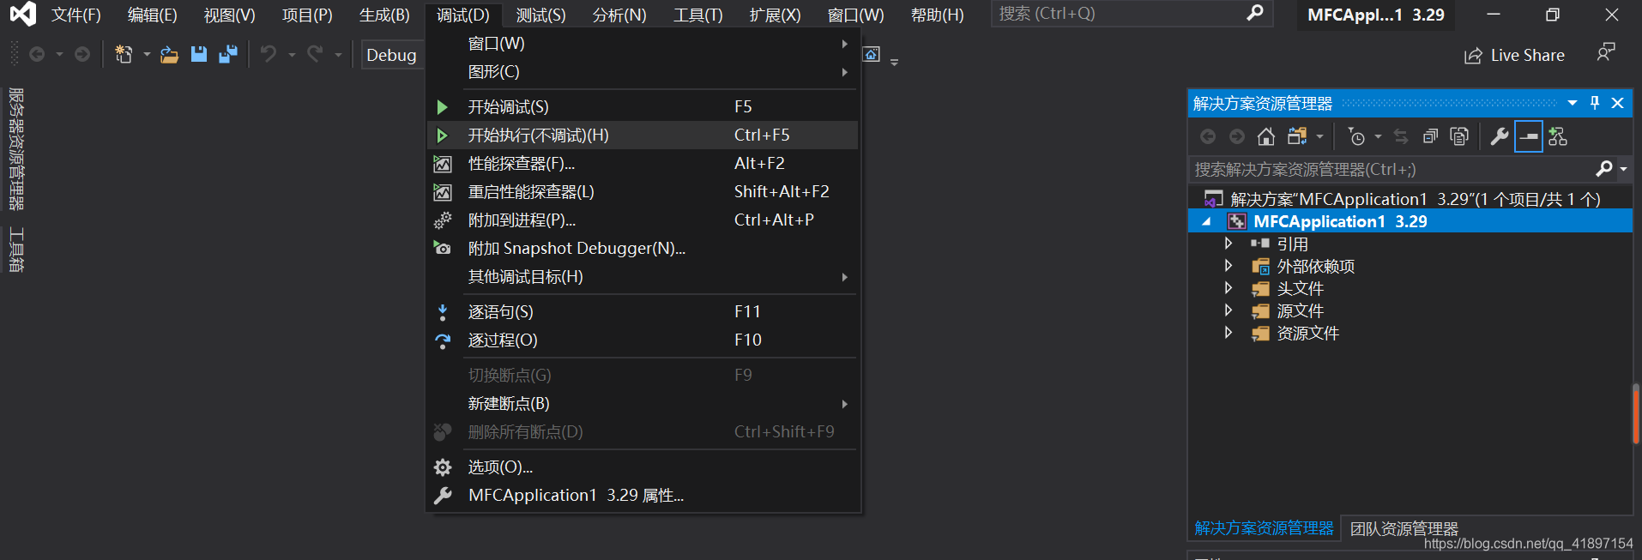Open the 帮助(H) menu
This screenshot has width=1642, height=560.
click(937, 15)
